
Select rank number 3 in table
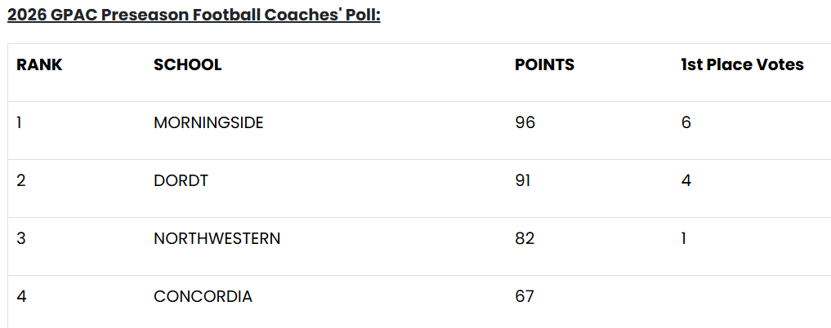[21, 238]
